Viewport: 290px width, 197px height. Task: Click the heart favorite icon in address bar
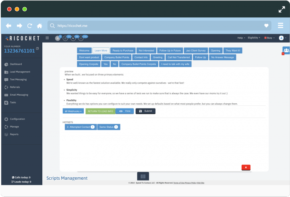click(266, 26)
